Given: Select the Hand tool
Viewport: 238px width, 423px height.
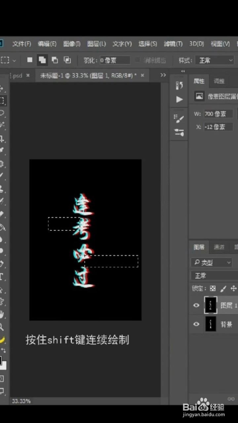Looking at the screenshot, I should (x=2, y=314).
